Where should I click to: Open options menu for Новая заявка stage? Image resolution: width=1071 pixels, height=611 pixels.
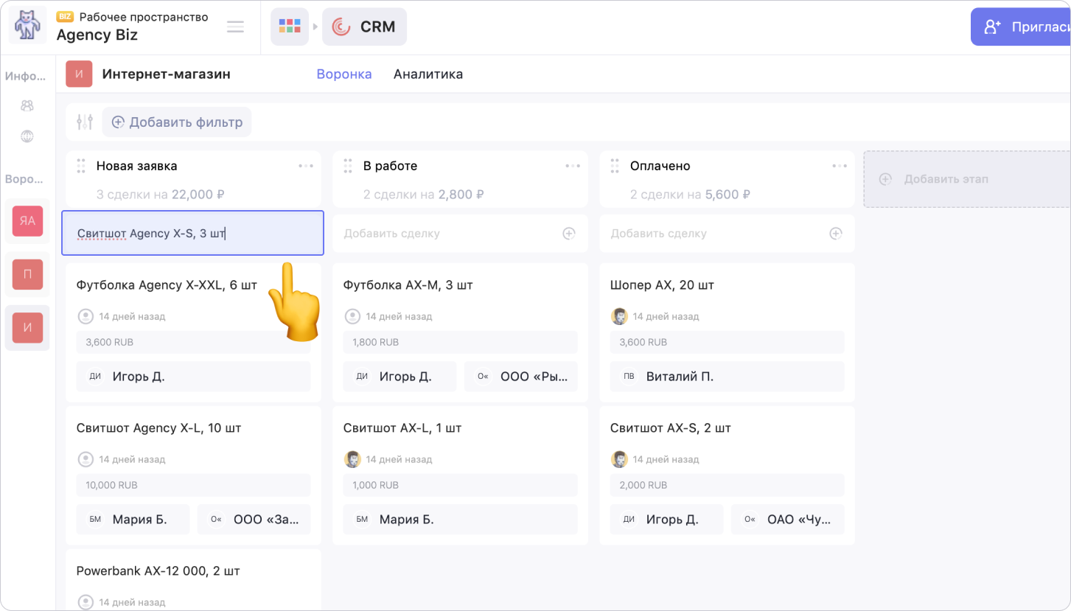pyautogui.click(x=305, y=166)
